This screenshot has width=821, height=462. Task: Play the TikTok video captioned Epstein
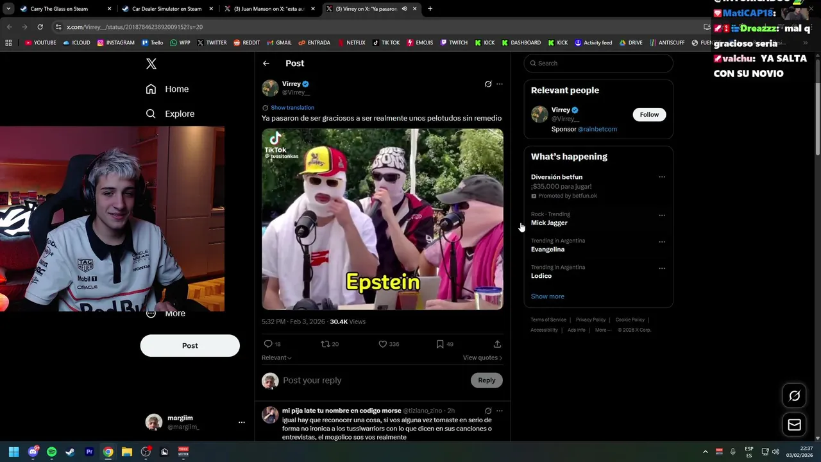(382, 219)
